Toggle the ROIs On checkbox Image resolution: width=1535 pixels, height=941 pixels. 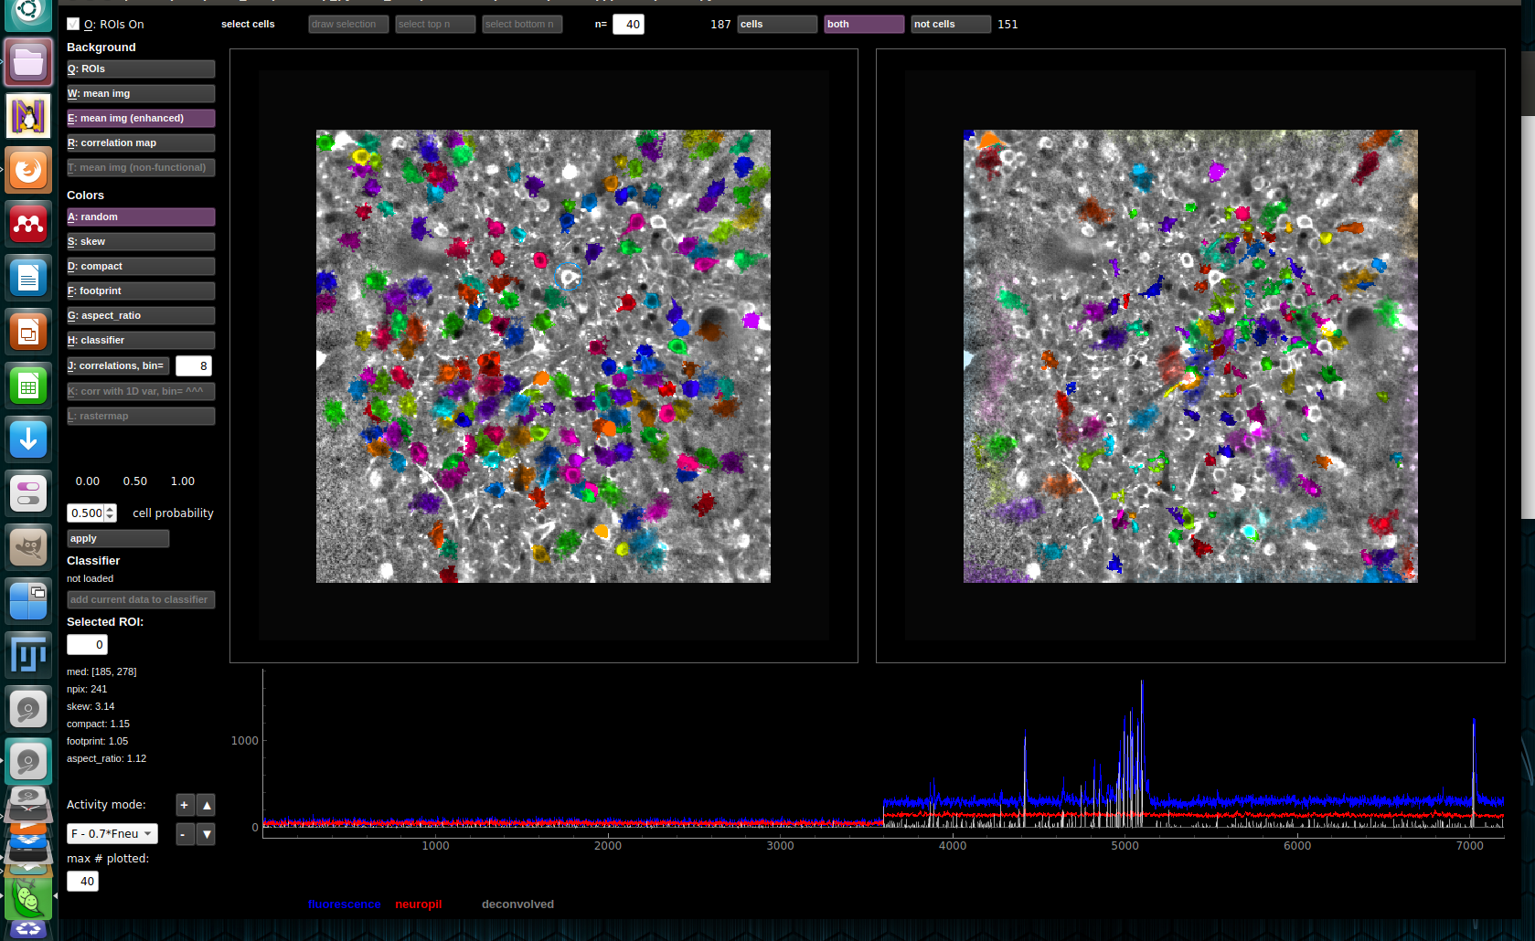pyautogui.click(x=73, y=24)
